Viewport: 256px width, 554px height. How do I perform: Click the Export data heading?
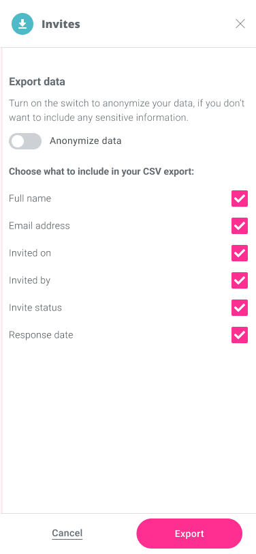(37, 82)
